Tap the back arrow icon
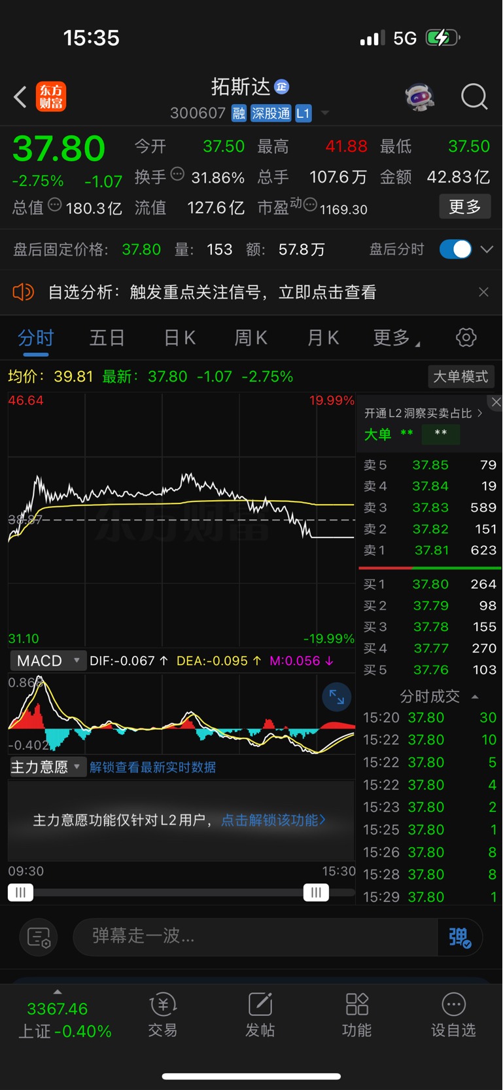This screenshot has width=503, height=1090. (x=20, y=97)
